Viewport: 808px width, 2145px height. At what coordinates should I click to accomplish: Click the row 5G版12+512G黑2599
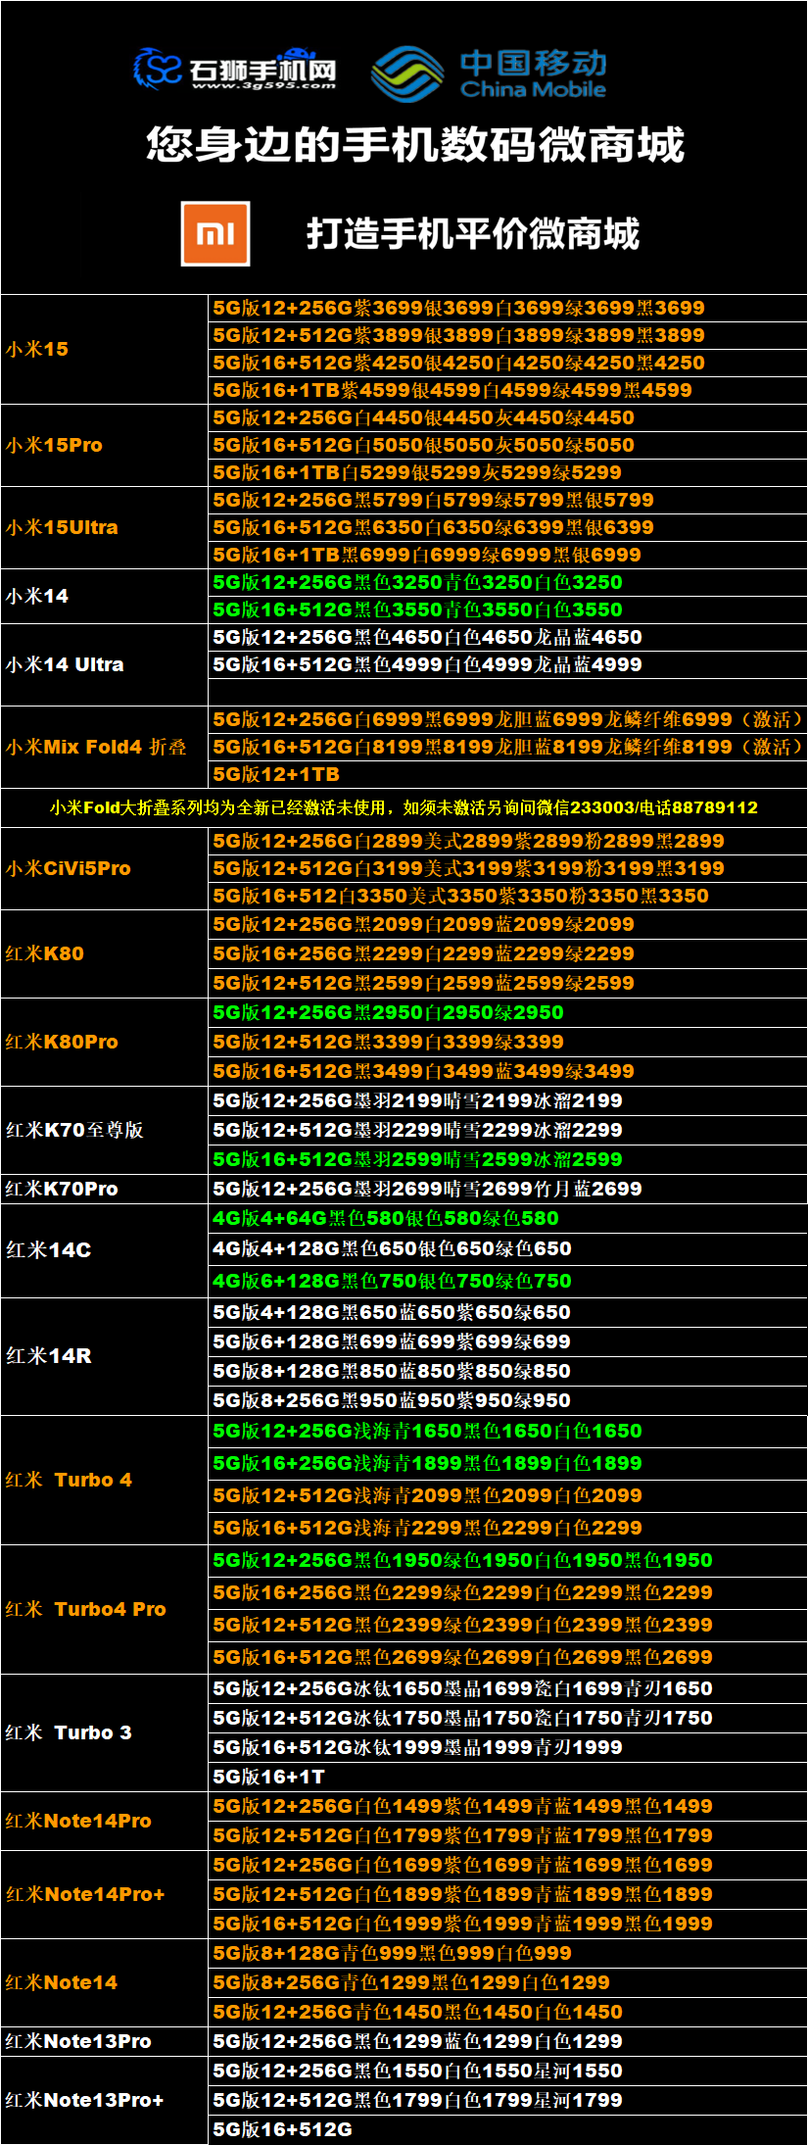point(508,983)
